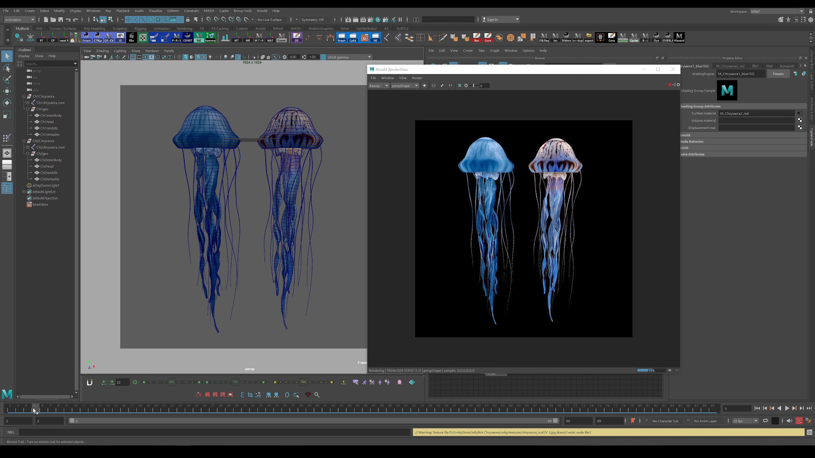Click the Save scene icon
Image resolution: width=815 pixels, height=458 pixels.
click(60, 19)
